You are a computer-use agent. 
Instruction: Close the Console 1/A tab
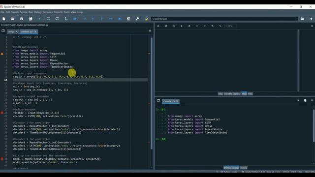177,101
